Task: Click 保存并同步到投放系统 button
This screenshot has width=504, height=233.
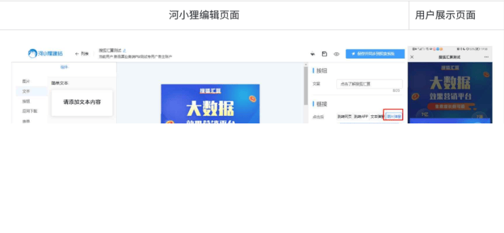Action: [375, 54]
